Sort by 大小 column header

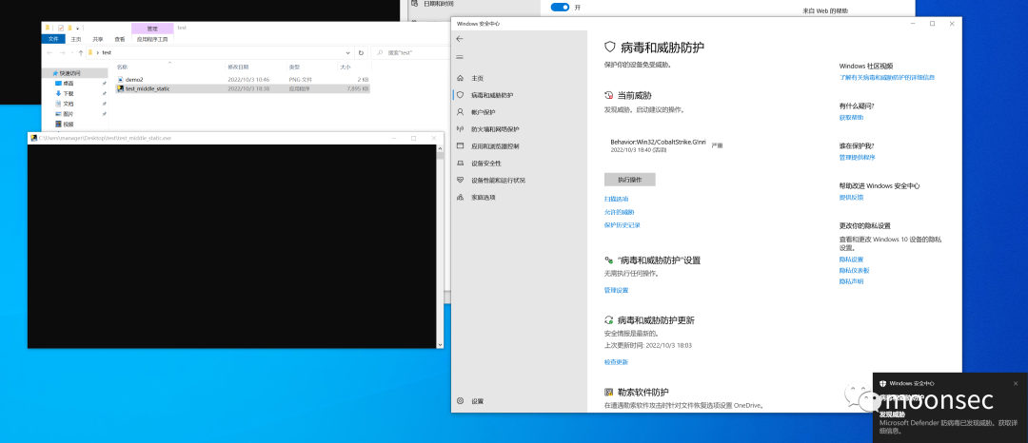(354, 67)
